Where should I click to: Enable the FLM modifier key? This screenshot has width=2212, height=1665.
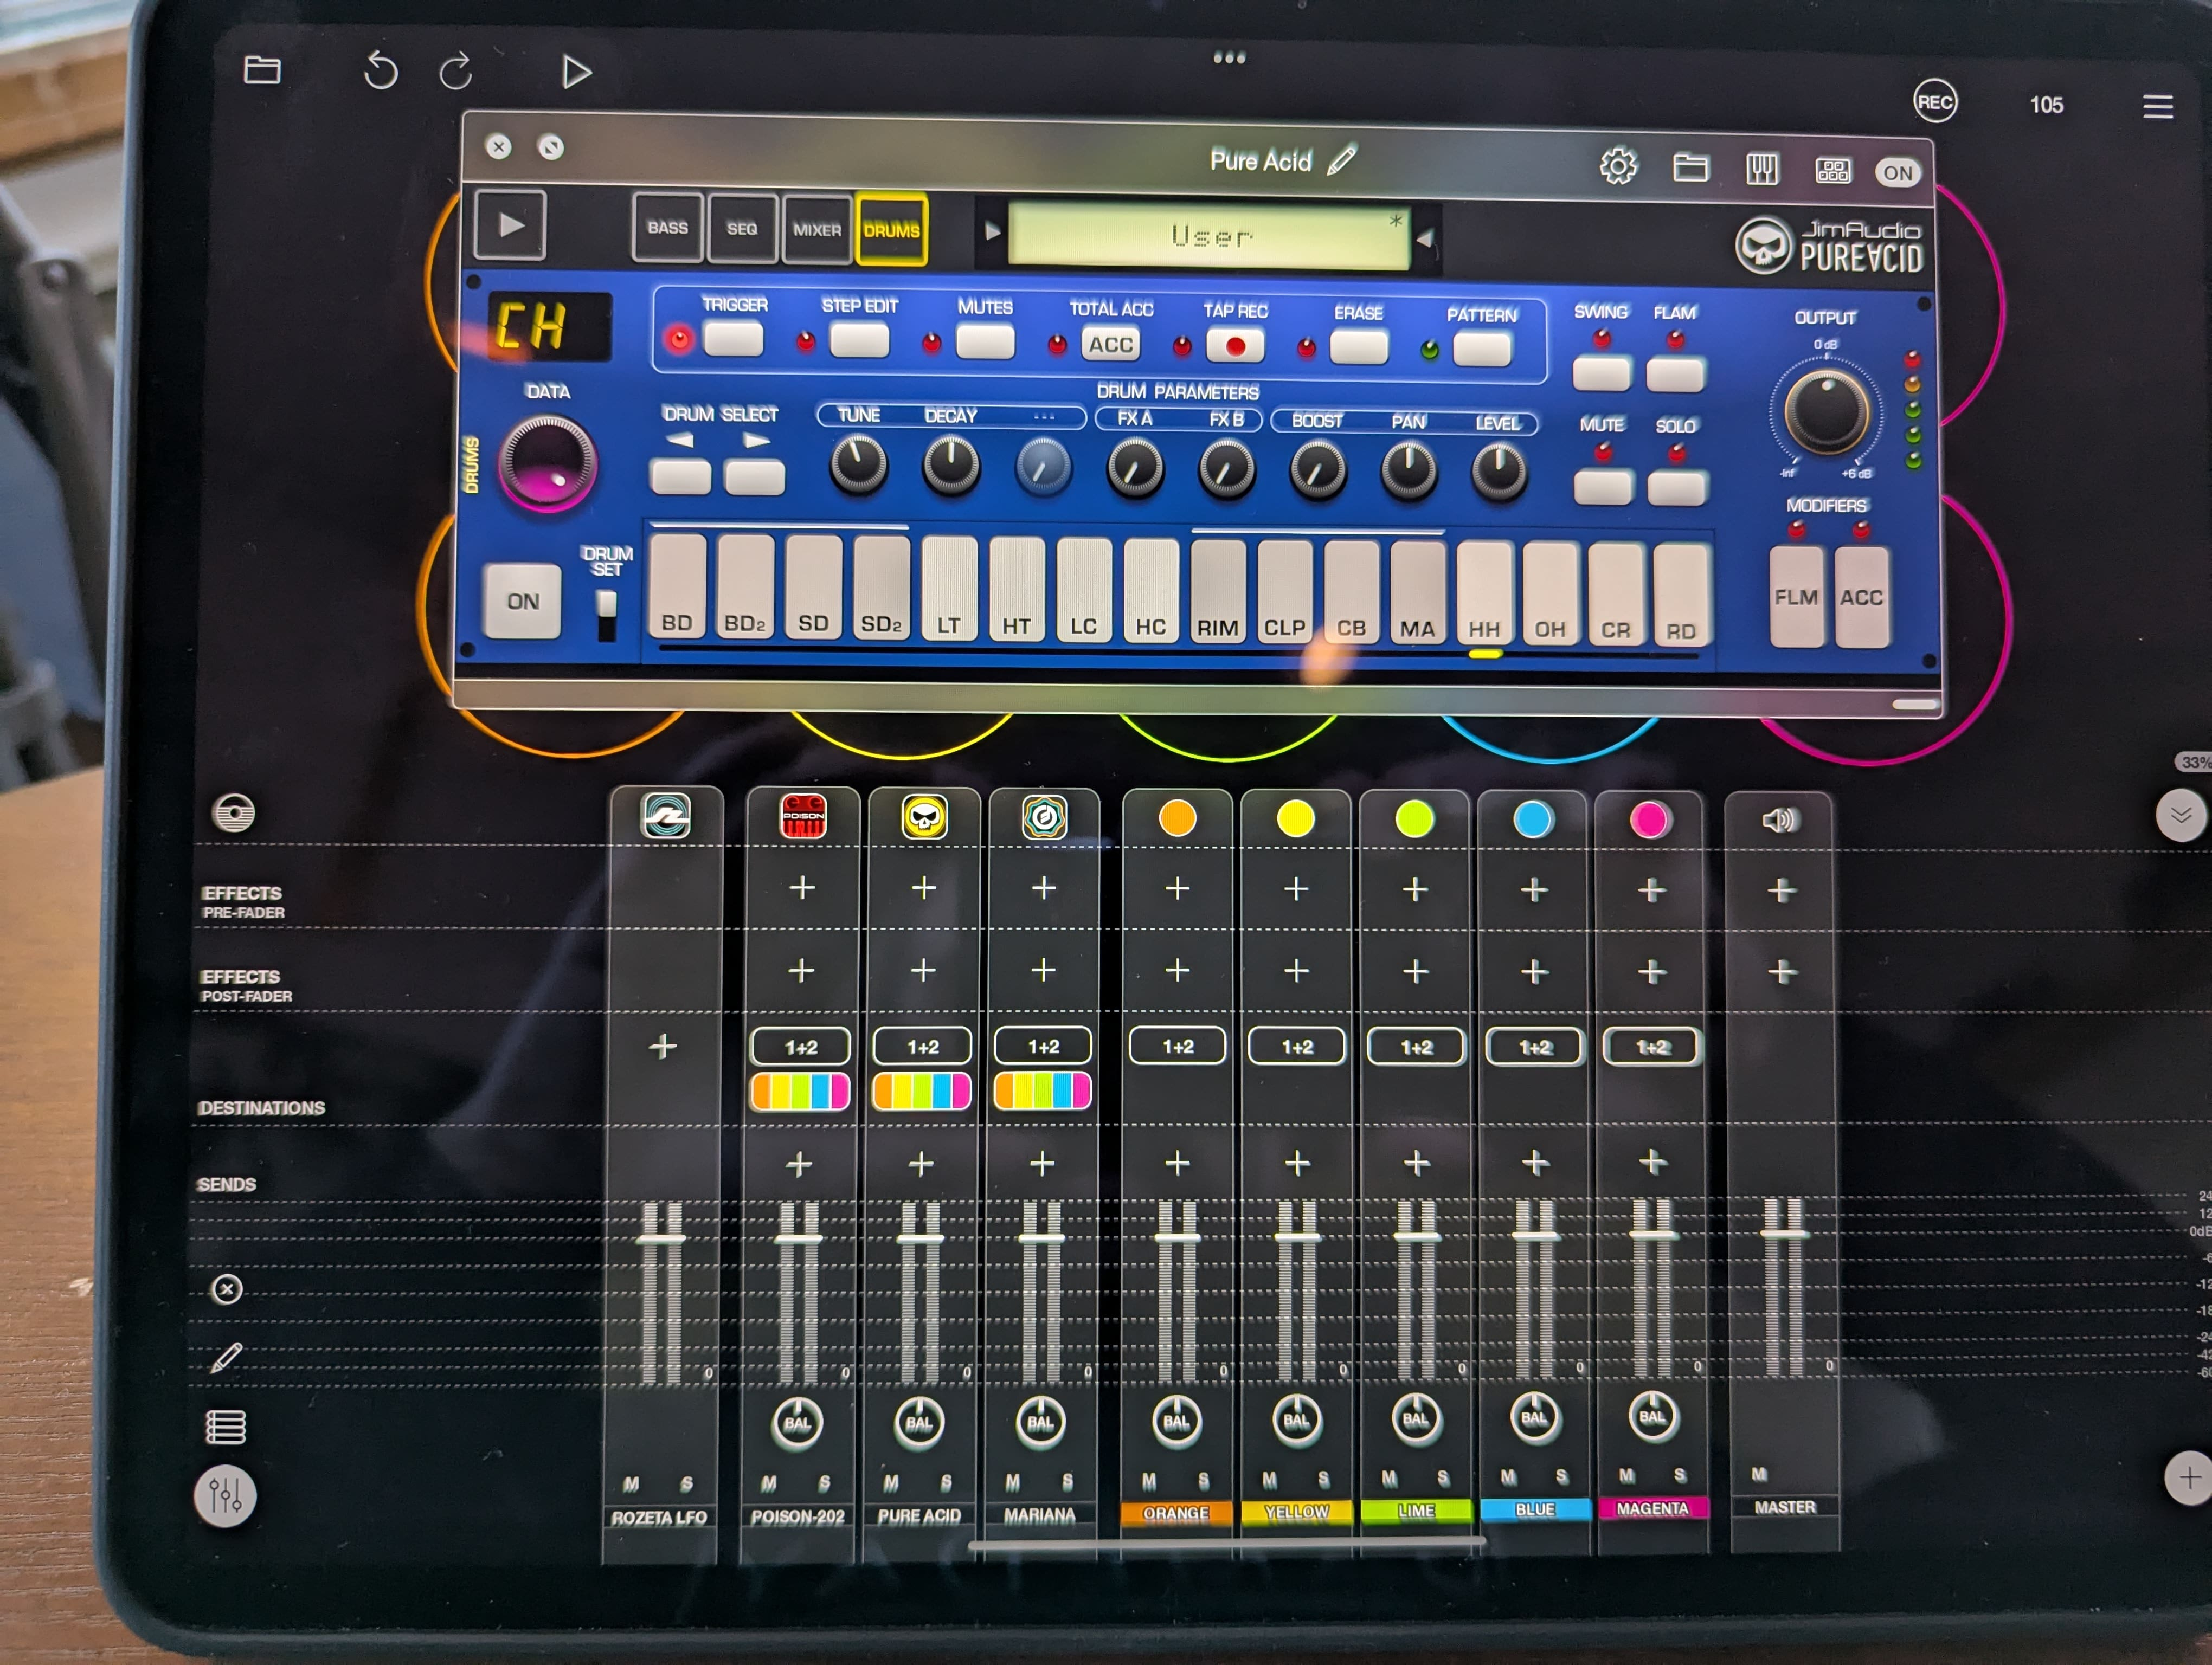(1796, 597)
